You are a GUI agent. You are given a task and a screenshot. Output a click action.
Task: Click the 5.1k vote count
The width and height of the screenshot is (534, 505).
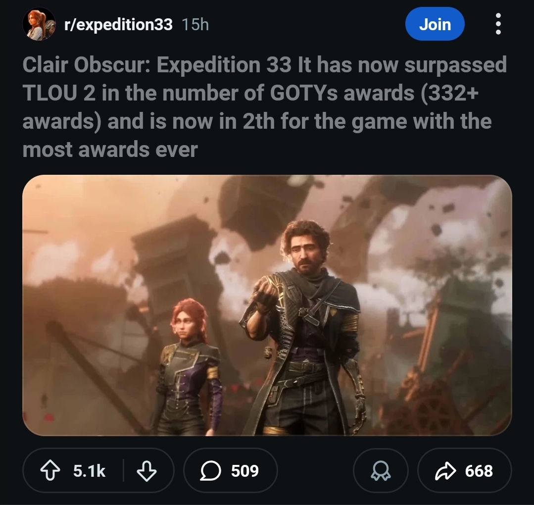90,471
